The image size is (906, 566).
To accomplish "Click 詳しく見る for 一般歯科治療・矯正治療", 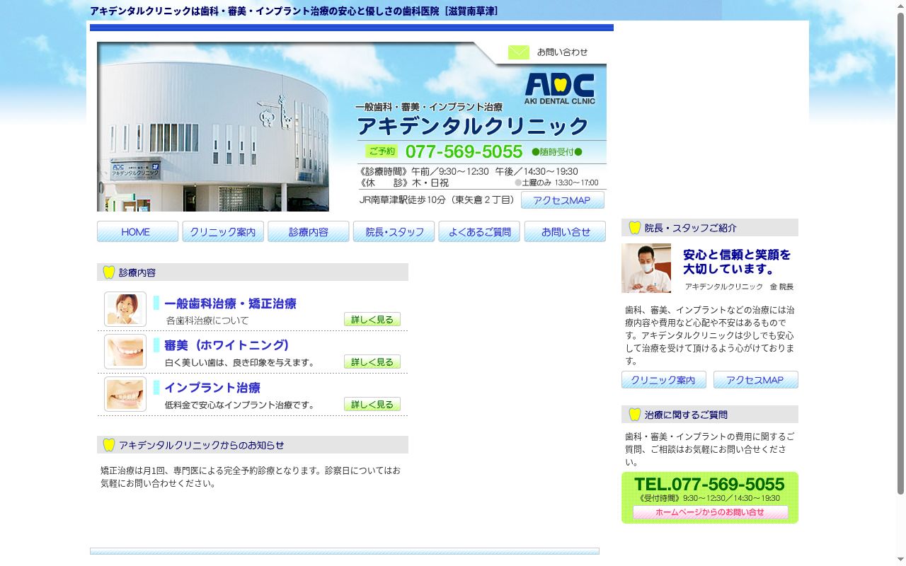I will [x=372, y=320].
